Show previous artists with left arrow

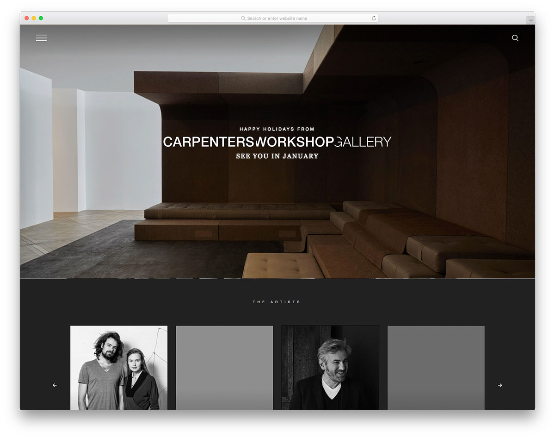click(x=55, y=385)
